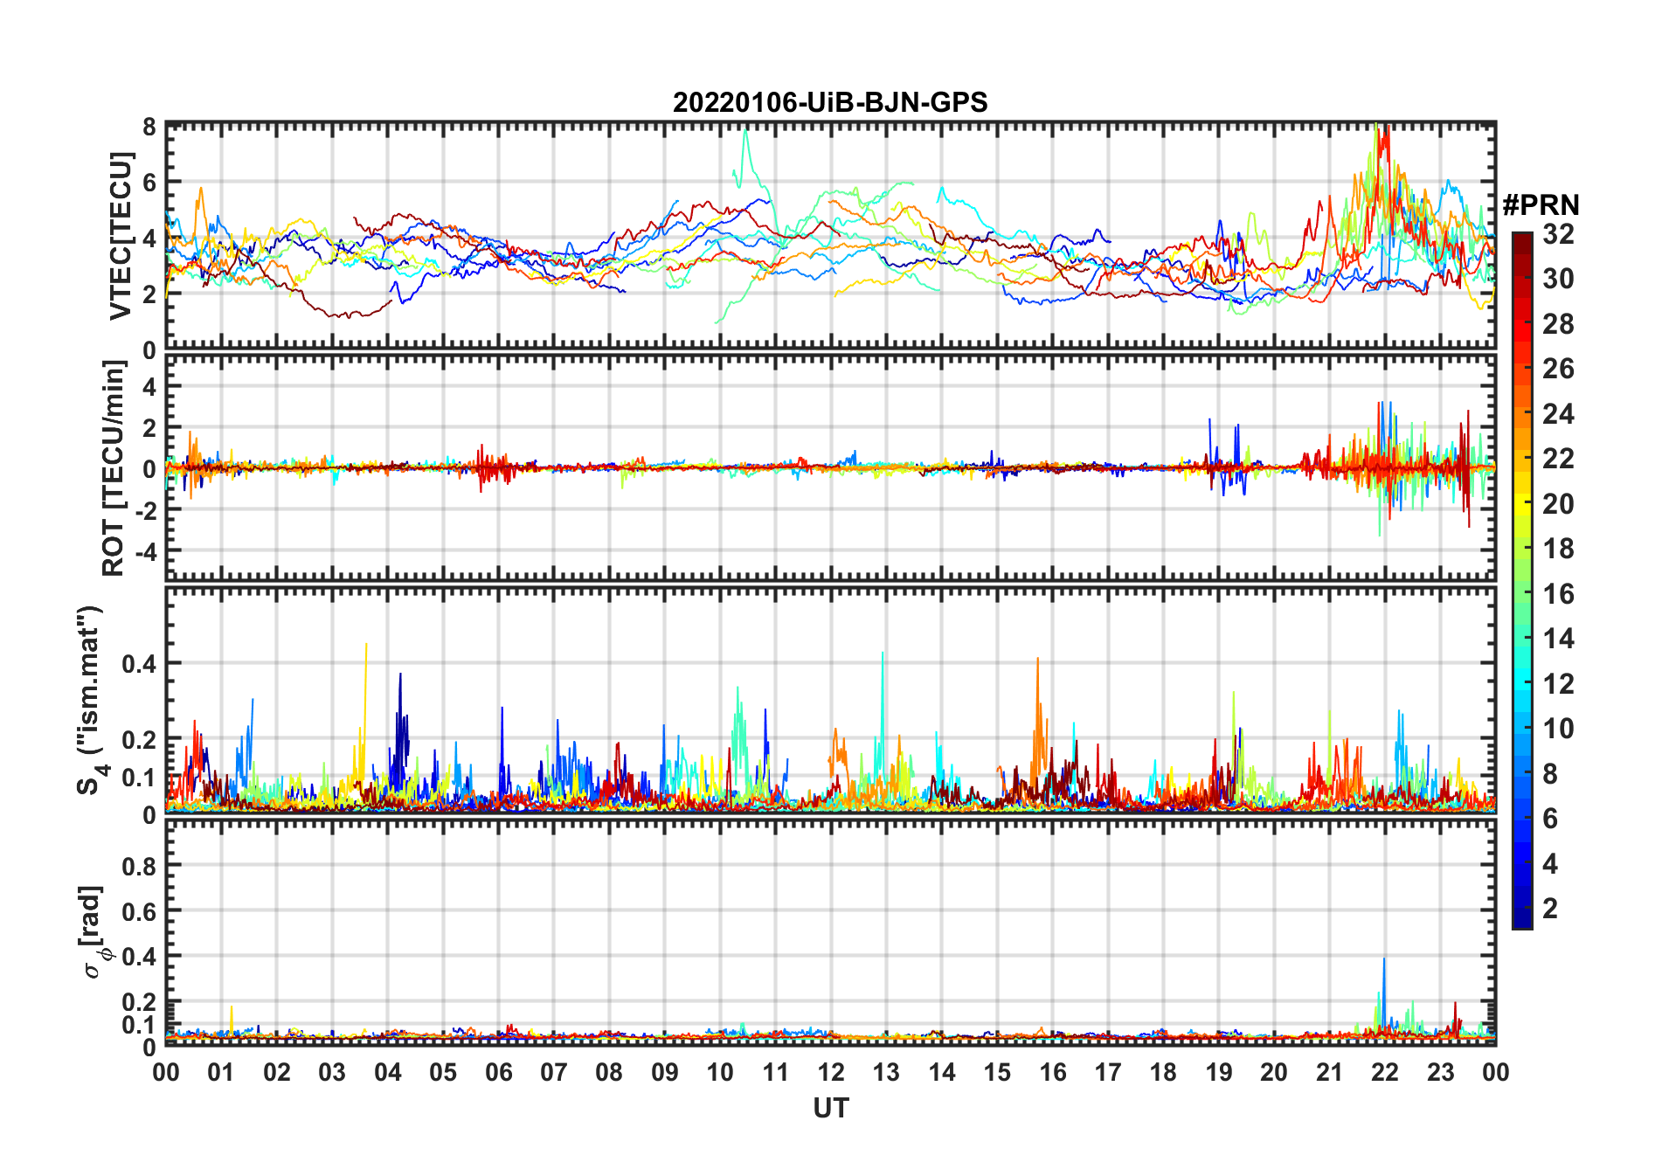Click colorbar tick label 14
The image size is (1662, 1162).
click(1558, 639)
